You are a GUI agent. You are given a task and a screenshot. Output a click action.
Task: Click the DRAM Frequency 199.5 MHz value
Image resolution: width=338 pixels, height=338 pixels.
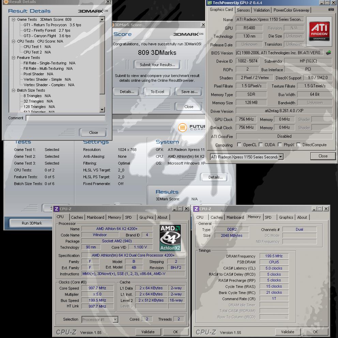coord(274,256)
